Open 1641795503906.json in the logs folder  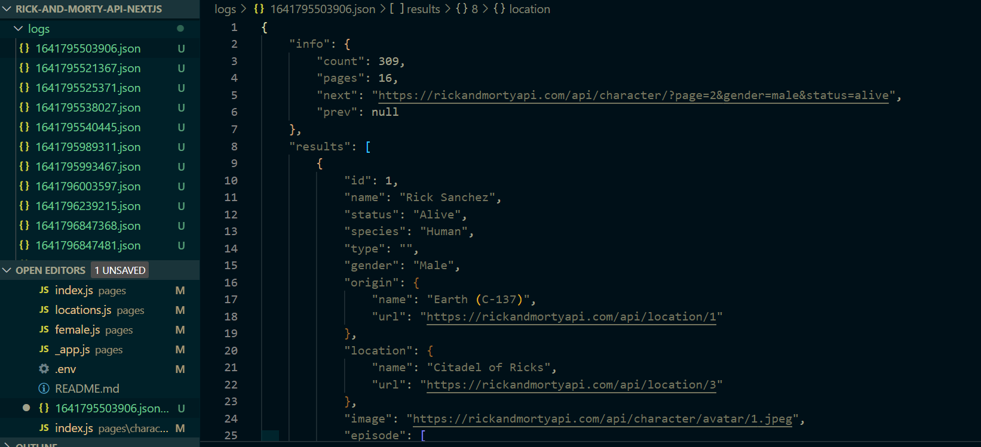coord(88,48)
